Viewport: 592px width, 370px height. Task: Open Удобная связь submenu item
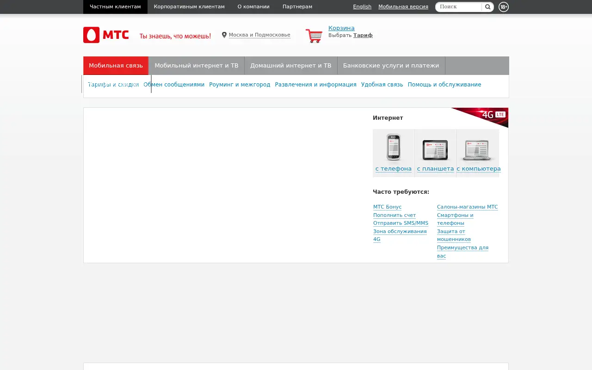tap(382, 85)
